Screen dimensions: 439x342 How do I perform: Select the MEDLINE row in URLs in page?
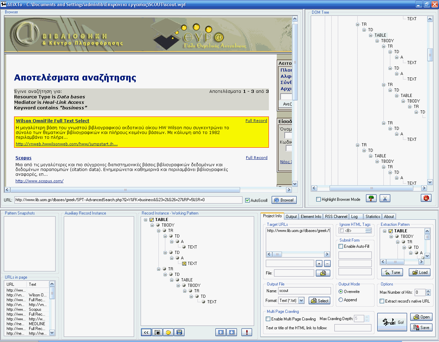point(27,324)
